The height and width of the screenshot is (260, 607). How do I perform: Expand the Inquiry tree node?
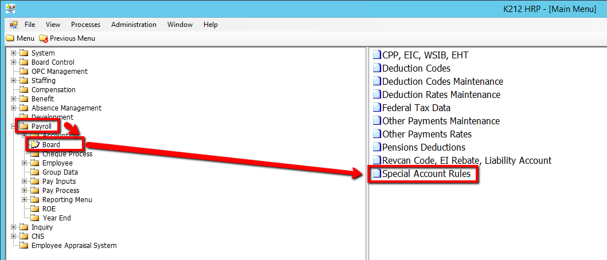point(14,227)
